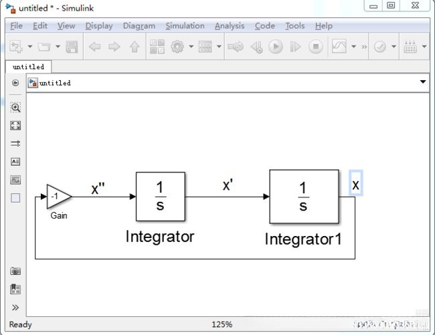Click the Back navigation arrow

coord(94,47)
